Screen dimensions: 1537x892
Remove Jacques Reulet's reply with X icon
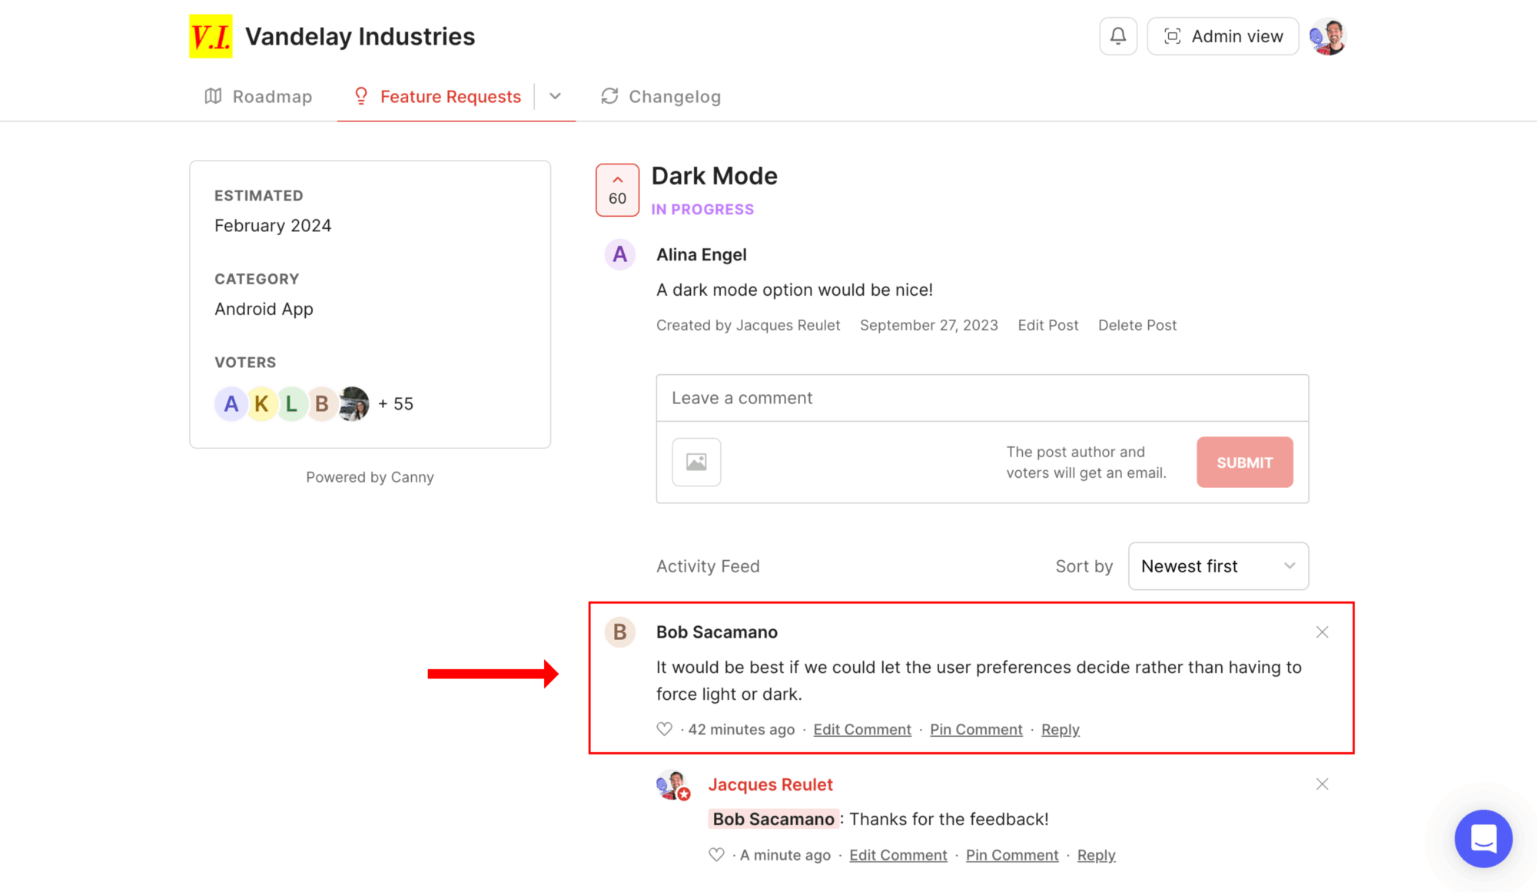pos(1322,784)
